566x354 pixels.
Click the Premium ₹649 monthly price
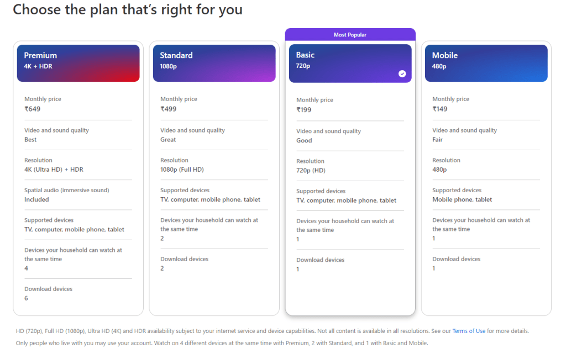coord(33,109)
